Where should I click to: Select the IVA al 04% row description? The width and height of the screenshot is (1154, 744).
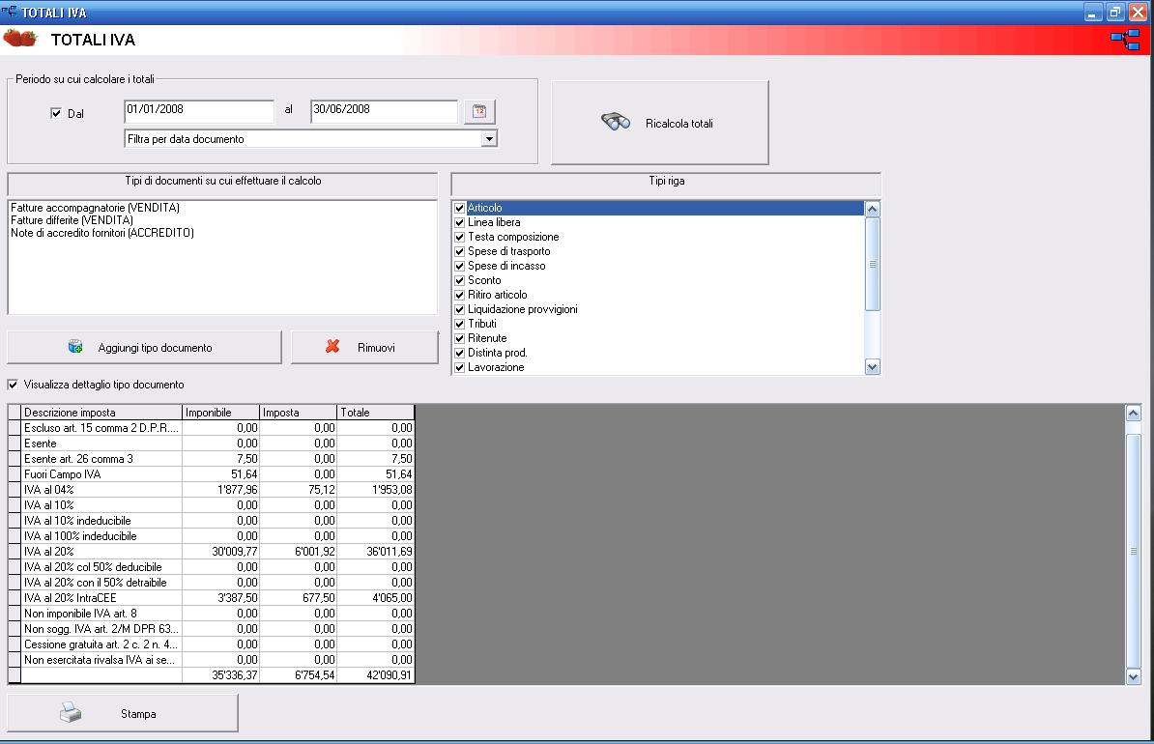pos(101,489)
